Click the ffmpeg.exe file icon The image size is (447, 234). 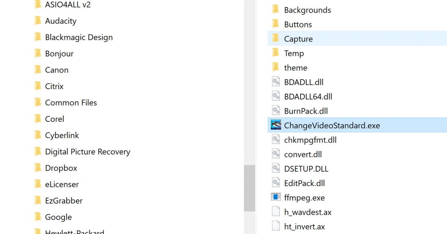[276, 197]
